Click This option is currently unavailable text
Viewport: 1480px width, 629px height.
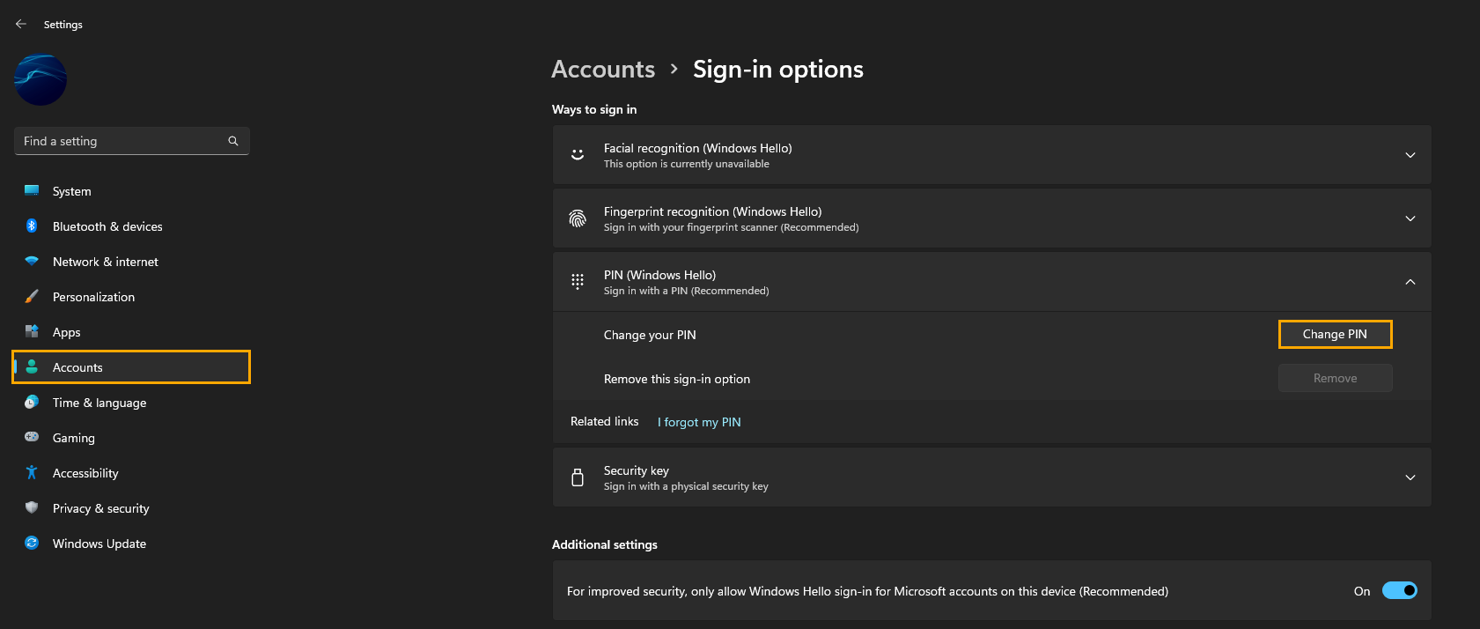[687, 164]
